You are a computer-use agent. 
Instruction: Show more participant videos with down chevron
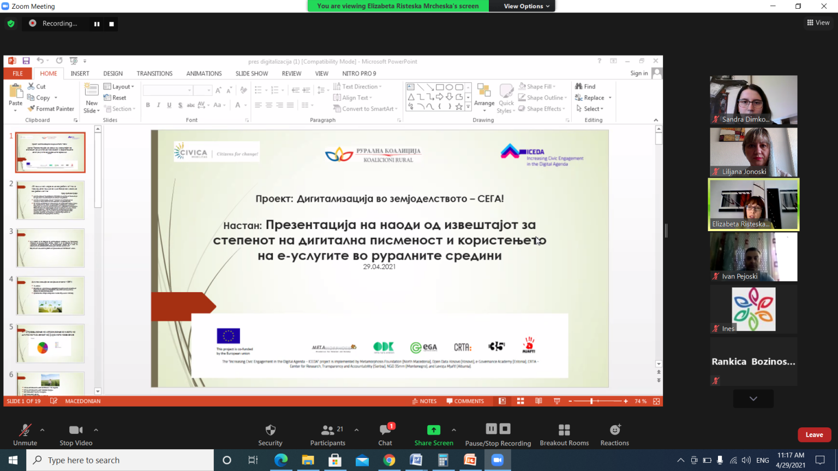tap(753, 398)
